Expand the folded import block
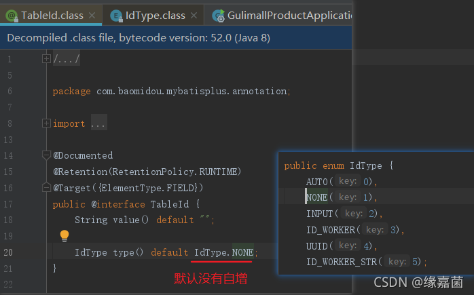474x295 pixels. click(x=46, y=123)
